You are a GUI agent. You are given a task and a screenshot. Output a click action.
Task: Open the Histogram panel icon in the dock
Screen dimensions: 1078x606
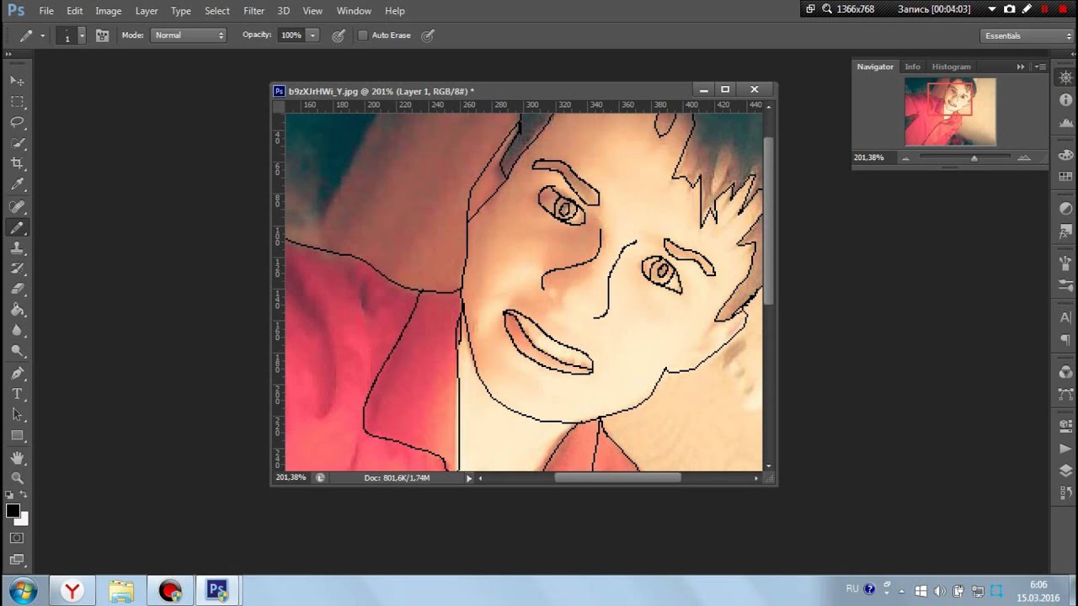1065,123
